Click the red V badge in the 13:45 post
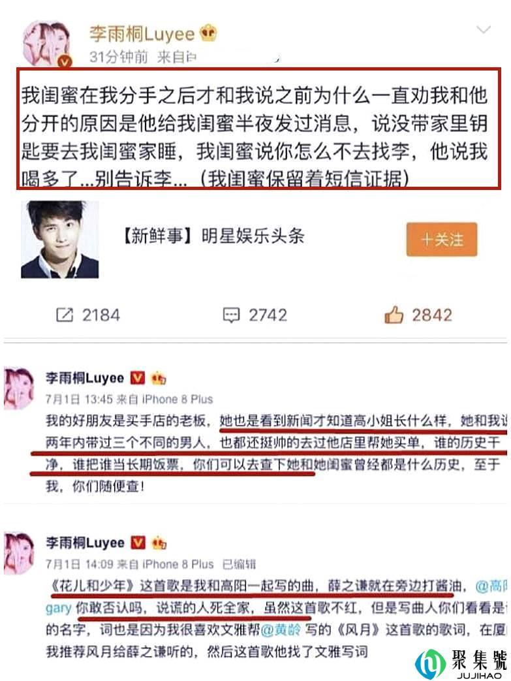 [138, 378]
